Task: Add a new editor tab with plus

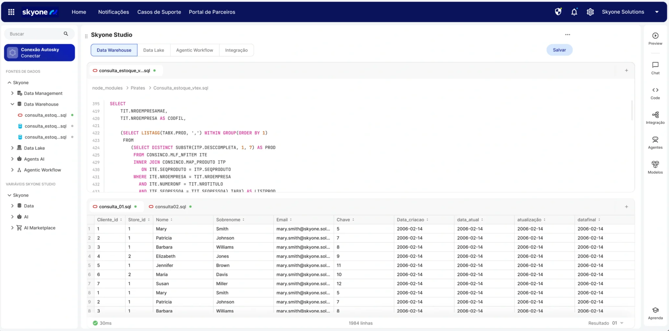Action: coord(627,71)
